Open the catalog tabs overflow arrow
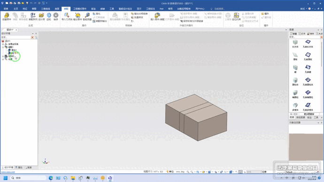The width and height of the screenshot is (324, 182). tap(322, 117)
